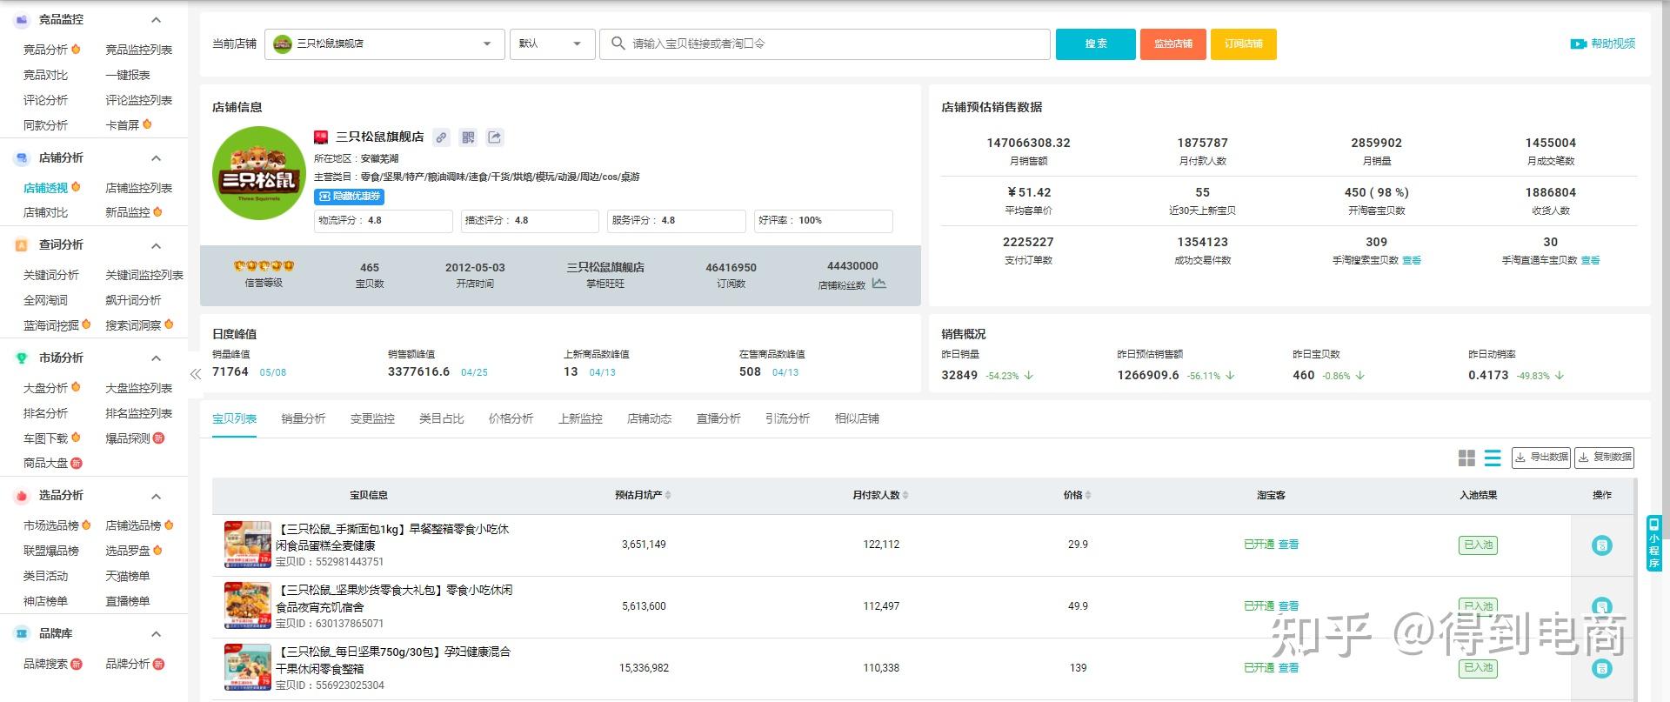Select the 变更监控 tab
This screenshot has height=702, width=1670.
372,418
